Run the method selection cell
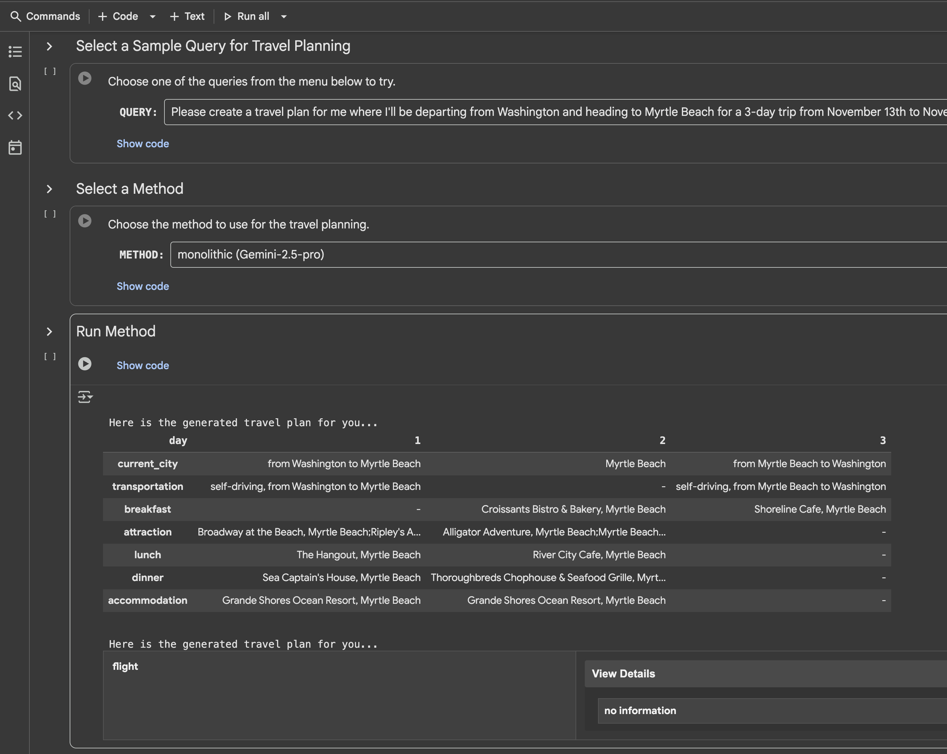The image size is (947, 754). click(x=85, y=221)
